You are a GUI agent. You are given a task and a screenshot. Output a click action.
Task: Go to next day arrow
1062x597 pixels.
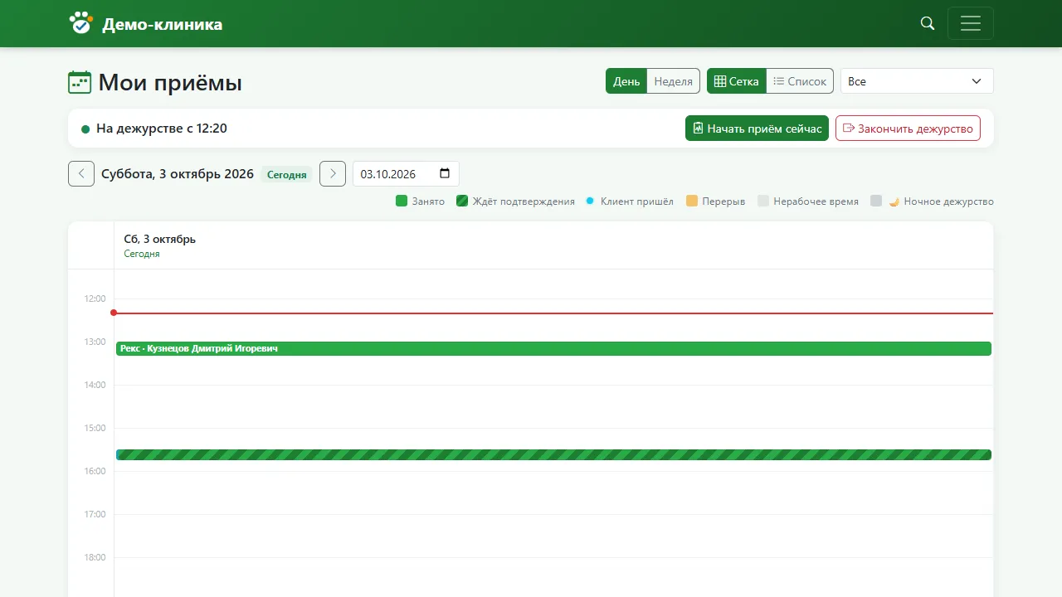[333, 173]
